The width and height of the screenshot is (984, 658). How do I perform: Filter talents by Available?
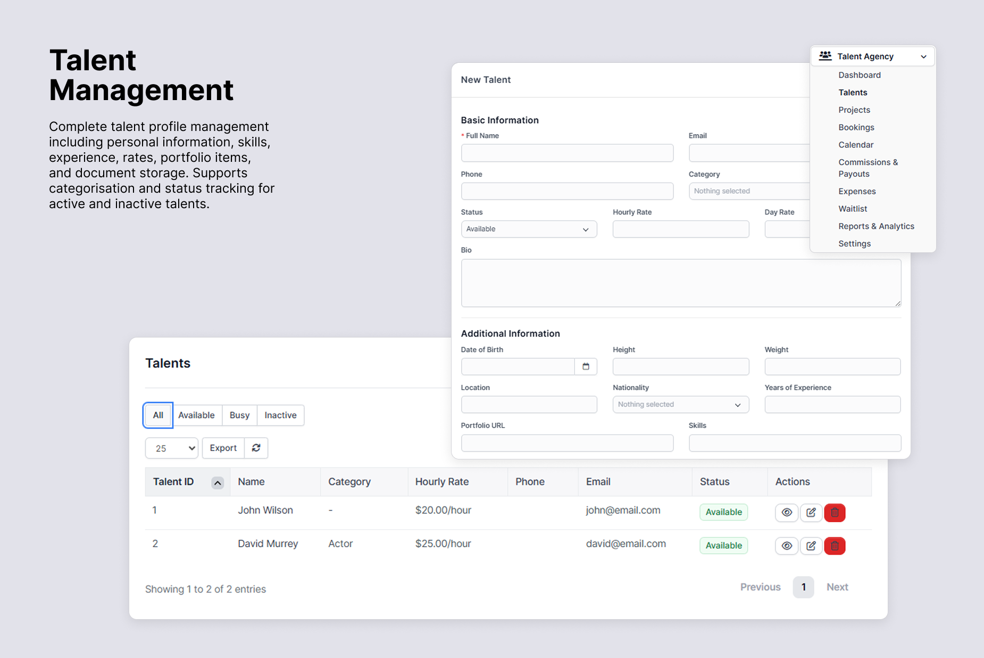coord(196,415)
